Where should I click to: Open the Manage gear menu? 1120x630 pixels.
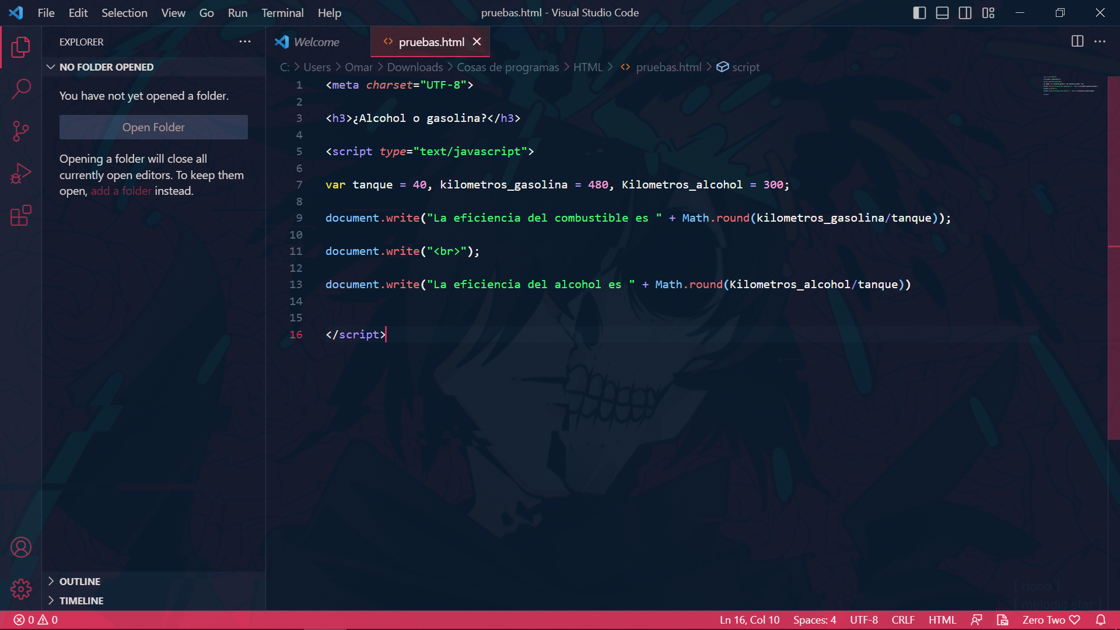pos(21,589)
